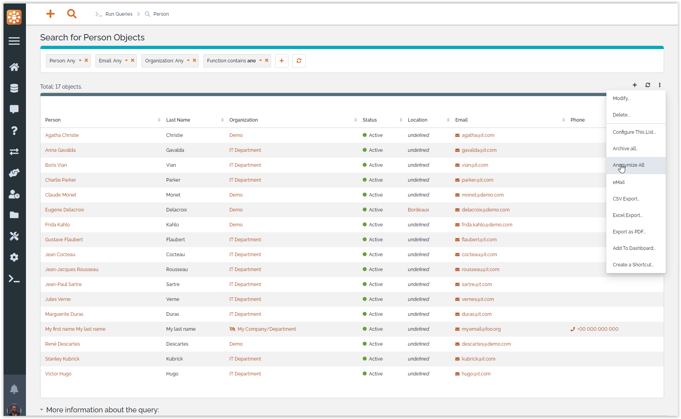Open the Bordeaux location link
Screen dimensions: 681x419
point(418,210)
